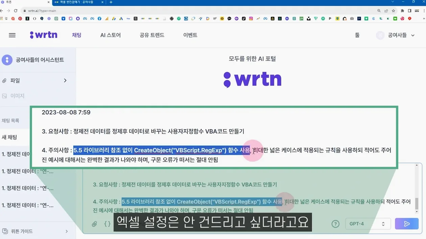This screenshot has height=239, width=426.
Task: Open the question mark help icon
Action: click(x=335, y=224)
